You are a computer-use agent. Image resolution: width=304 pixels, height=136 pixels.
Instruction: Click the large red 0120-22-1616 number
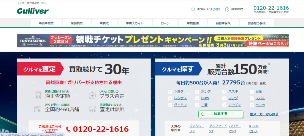pos(101,129)
